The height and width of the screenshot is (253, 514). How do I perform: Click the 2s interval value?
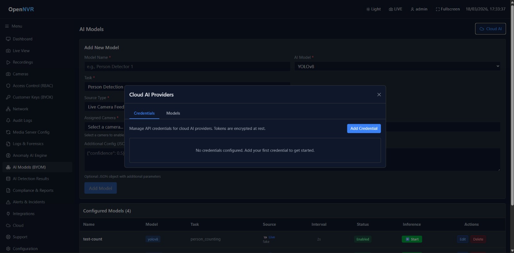(x=319, y=239)
